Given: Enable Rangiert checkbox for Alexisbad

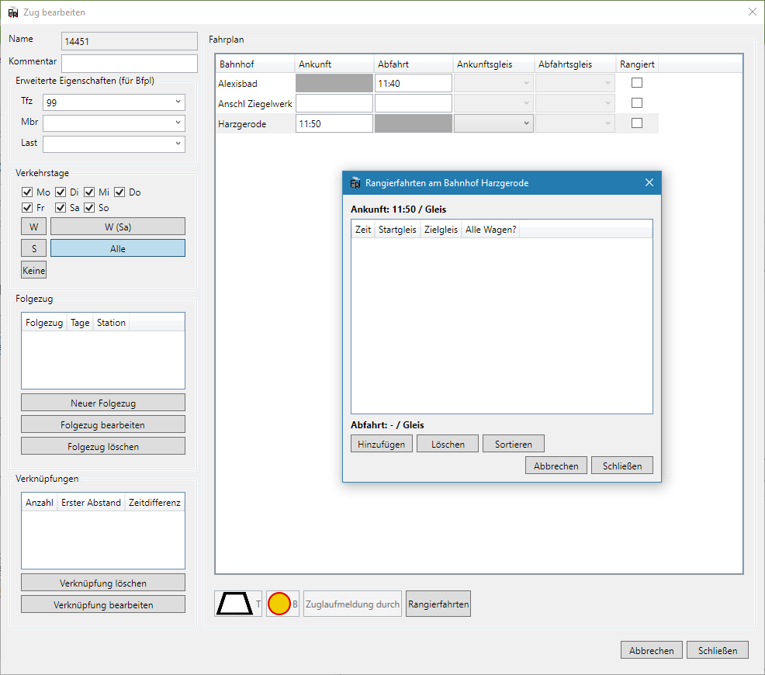Looking at the screenshot, I should (x=637, y=83).
